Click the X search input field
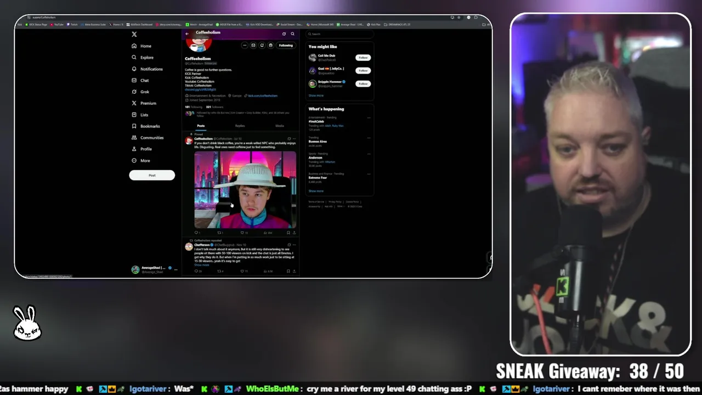 pyautogui.click(x=339, y=34)
